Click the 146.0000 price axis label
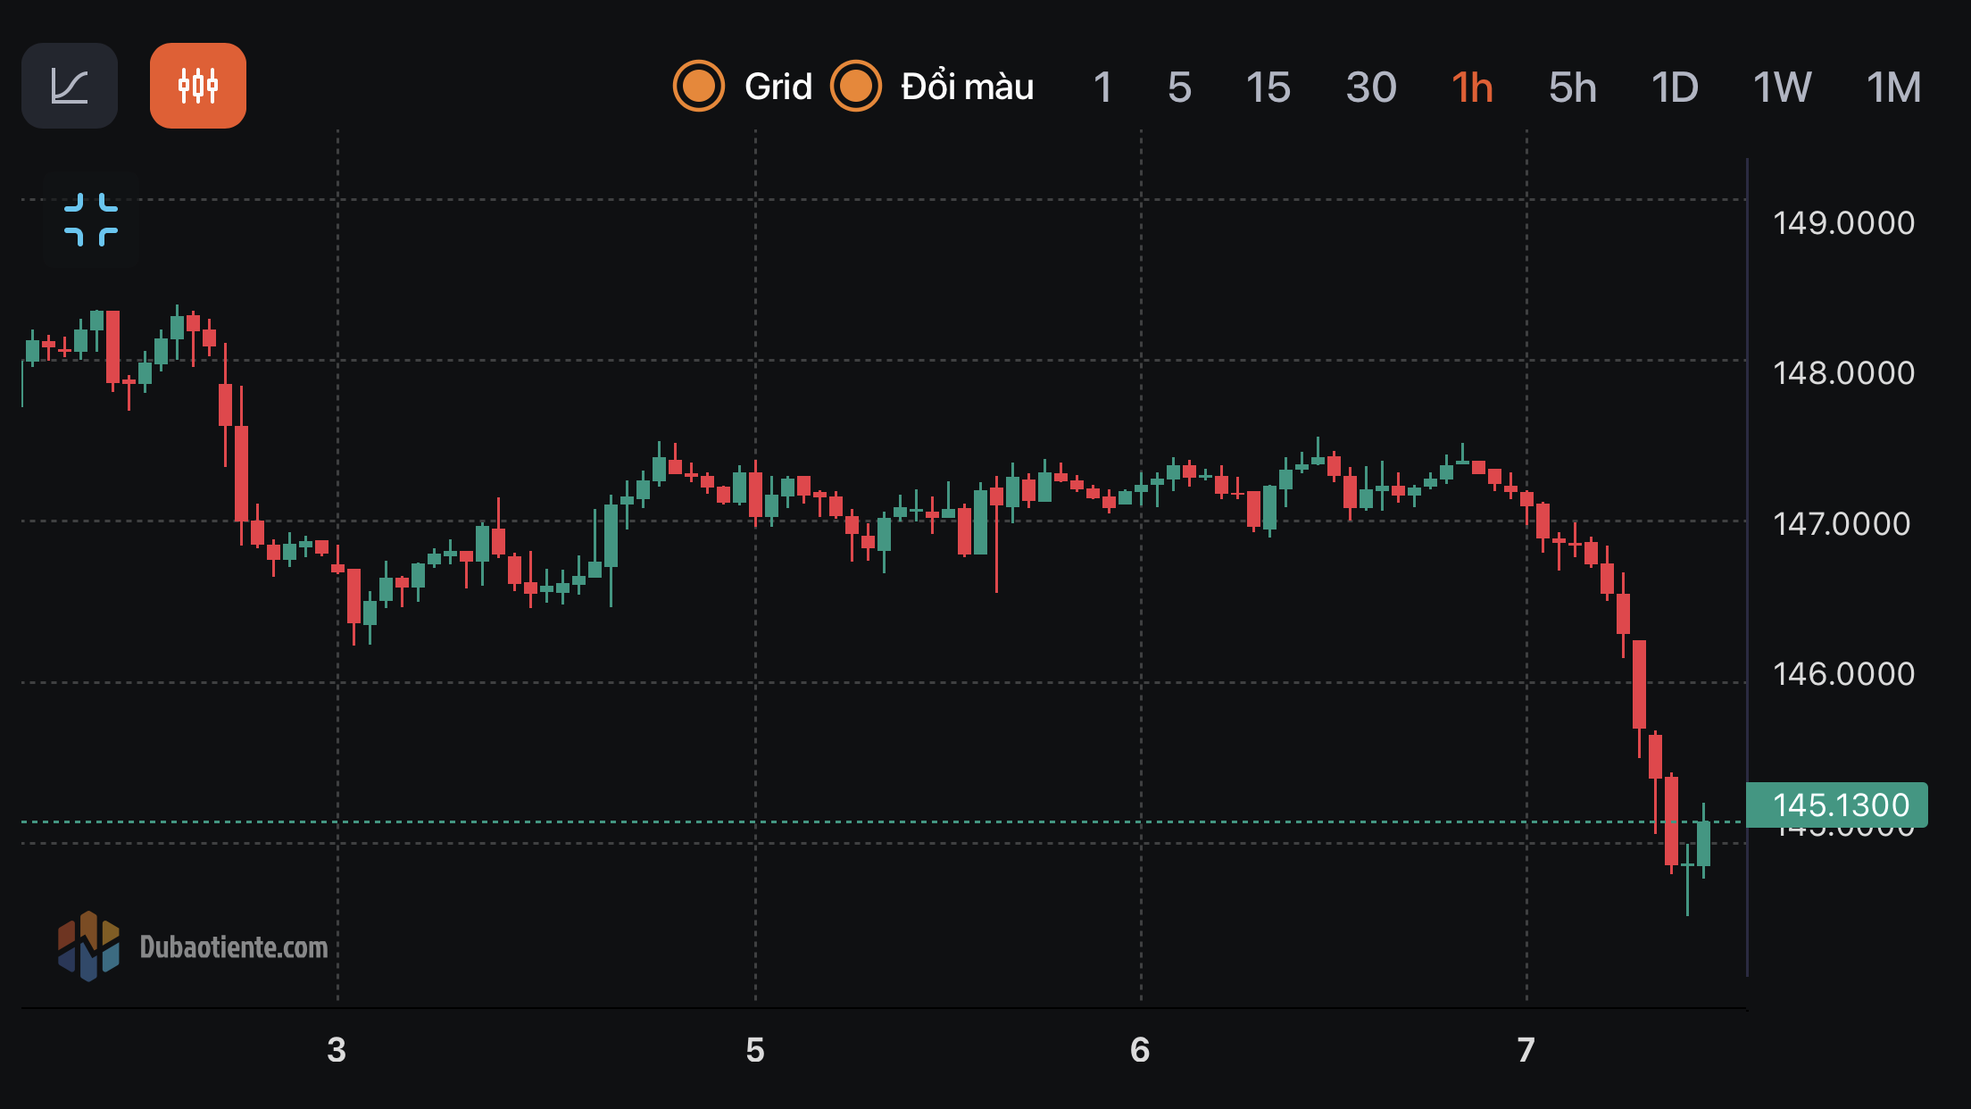This screenshot has width=1971, height=1109. tap(1843, 674)
